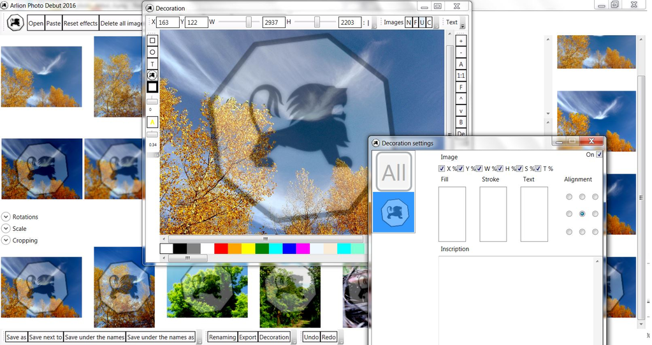Pick the red color swatch in the palette
652x345 pixels.
point(221,249)
